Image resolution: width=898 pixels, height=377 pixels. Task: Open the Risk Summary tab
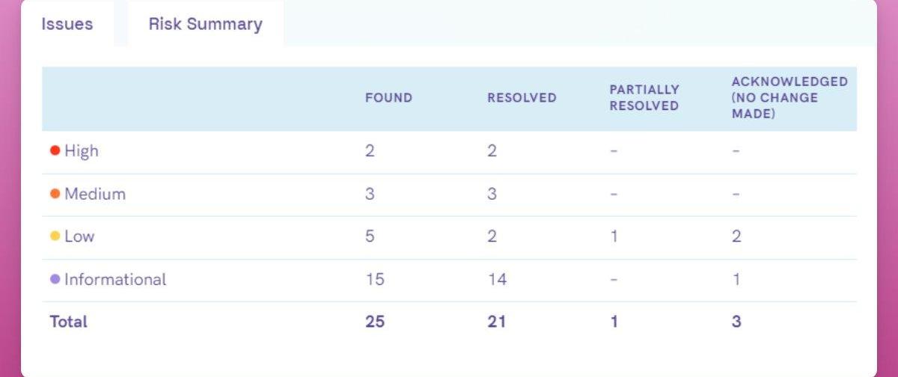(x=206, y=24)
